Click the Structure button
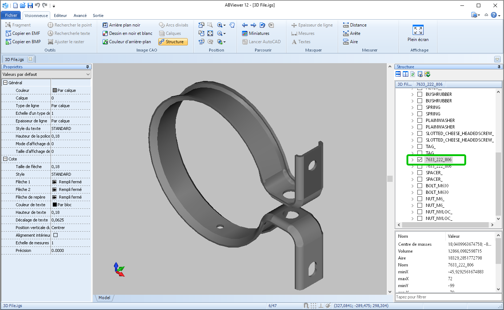The image size is (504, 310). tap(173, 42)
